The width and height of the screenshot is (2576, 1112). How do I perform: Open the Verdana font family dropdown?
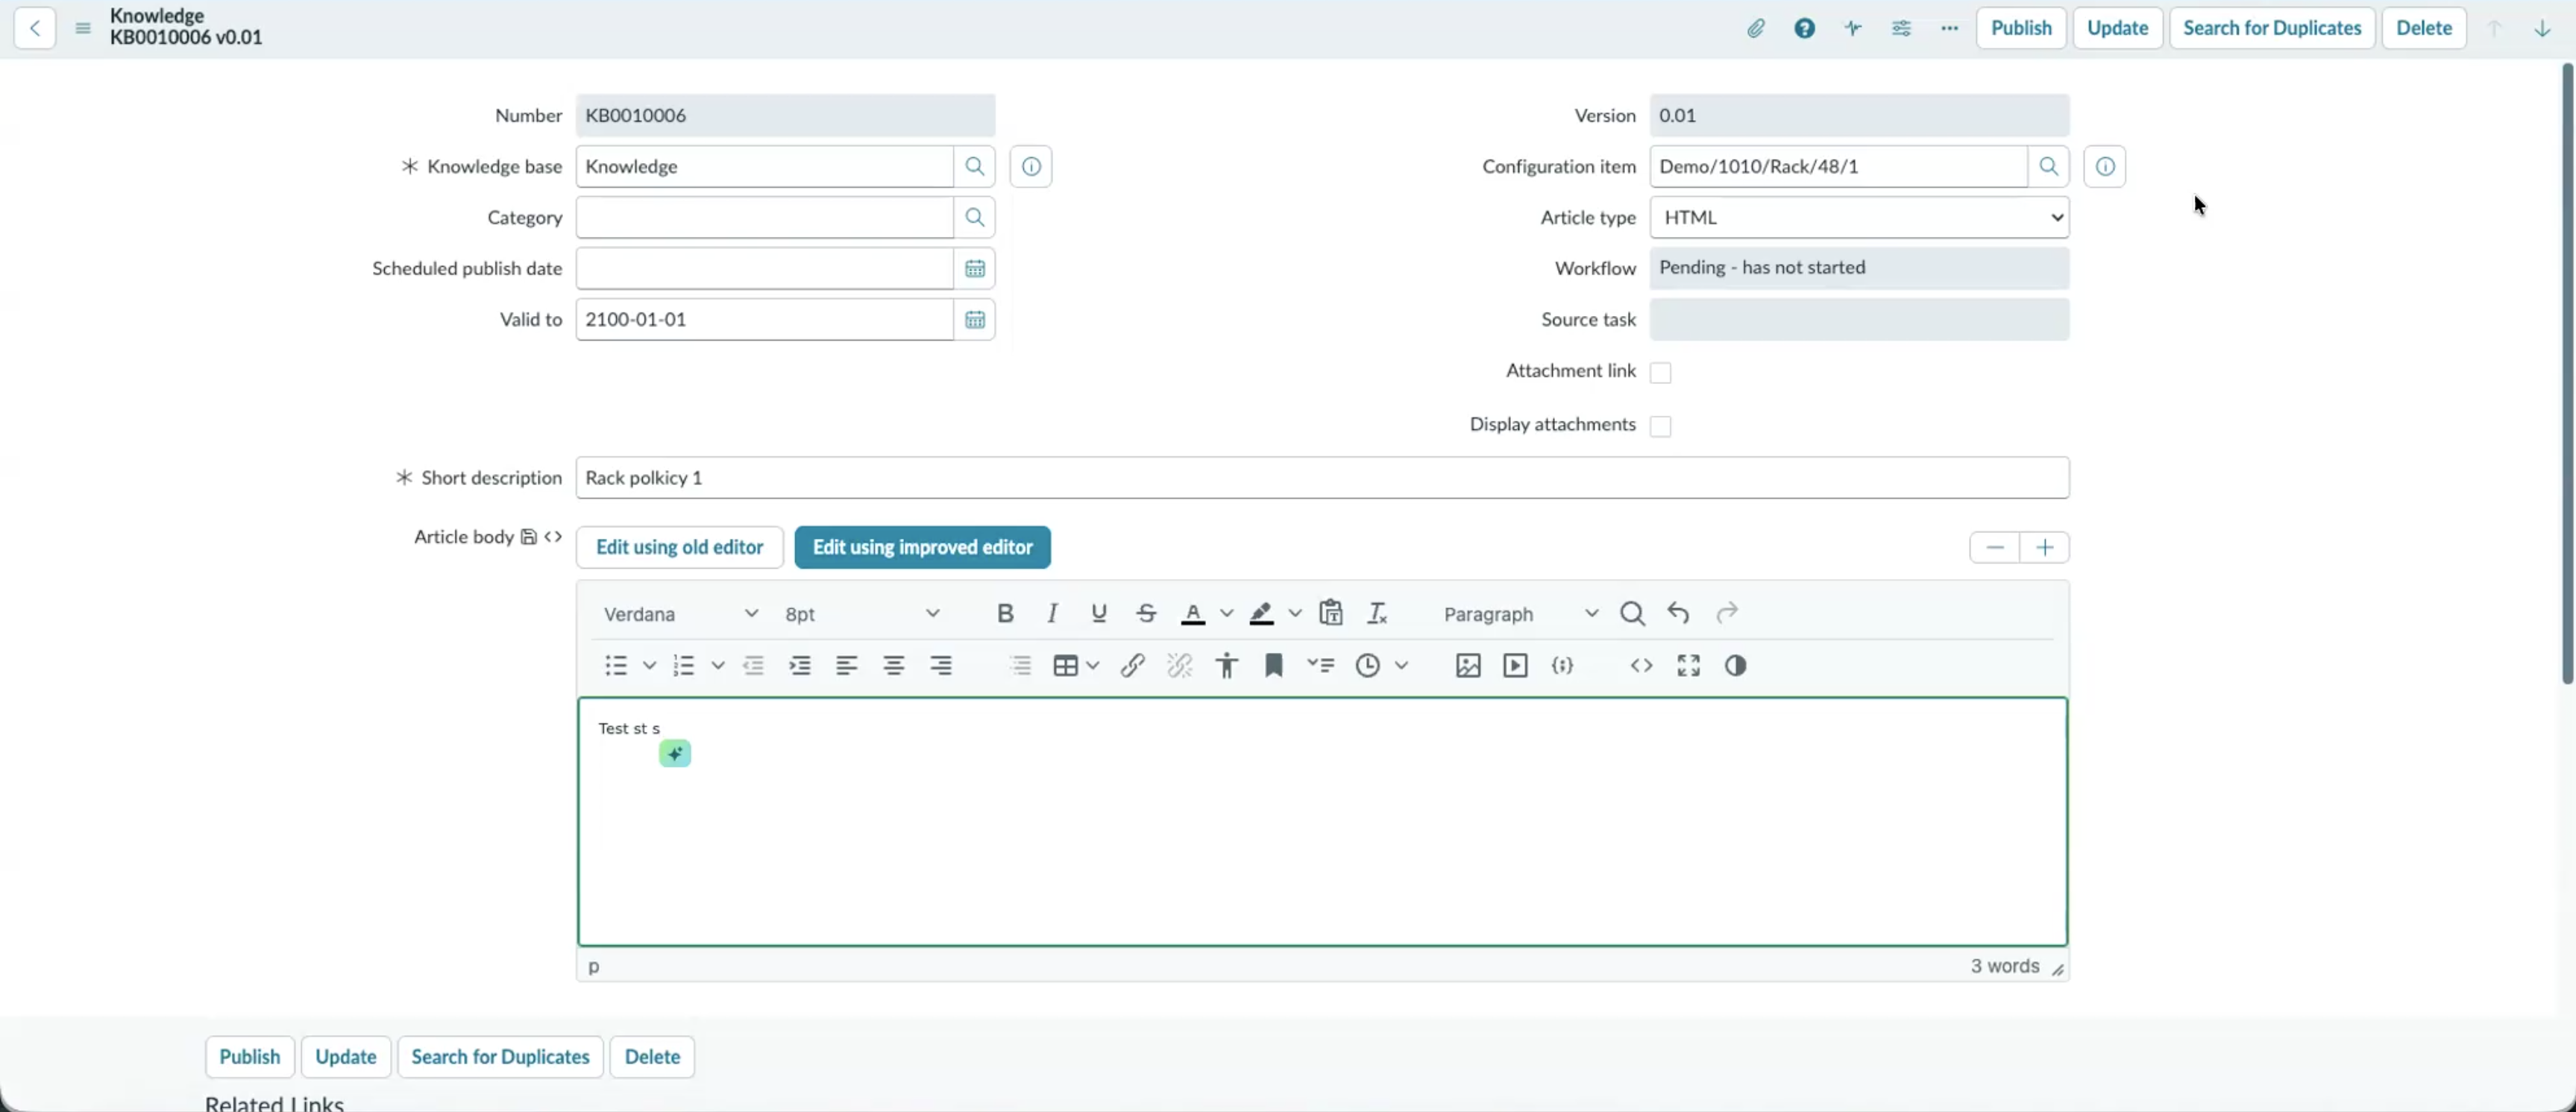point(681,613)
